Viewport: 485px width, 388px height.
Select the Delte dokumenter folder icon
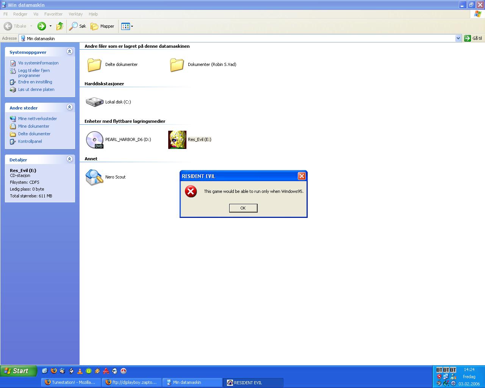(94, 64)
